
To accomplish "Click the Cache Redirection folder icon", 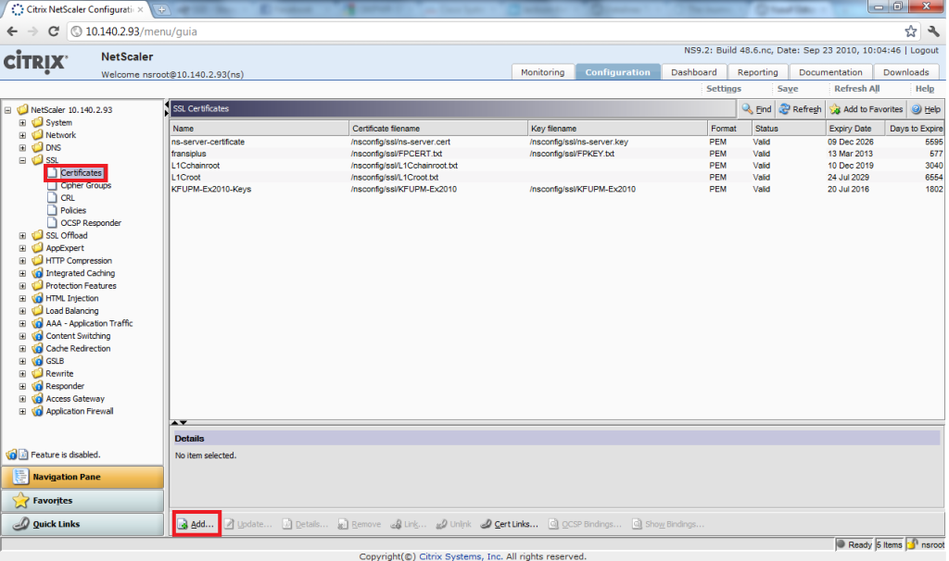I will 37,349.
